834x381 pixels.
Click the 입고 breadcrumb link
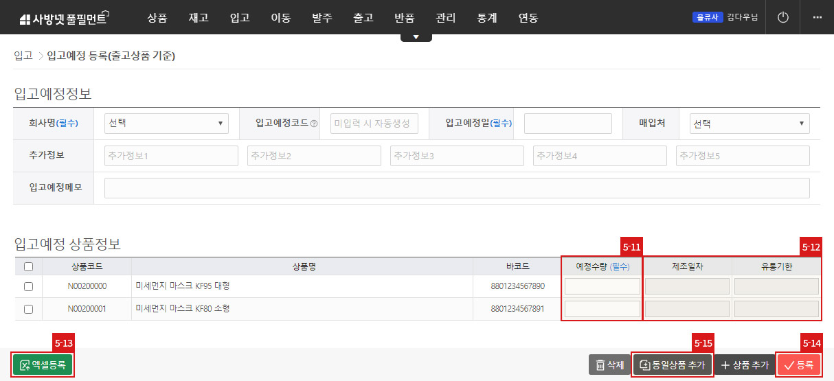click(23, 56)
